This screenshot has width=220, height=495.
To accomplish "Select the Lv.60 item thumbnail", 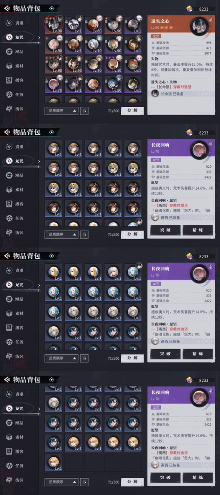I will click(x=93, y=25).
